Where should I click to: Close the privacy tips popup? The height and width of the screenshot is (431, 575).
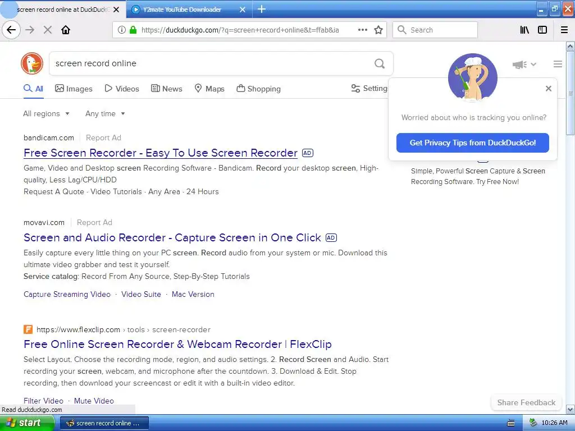(x=548, y=88)
